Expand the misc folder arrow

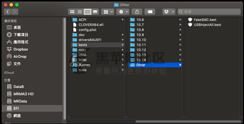coord(123,50)
